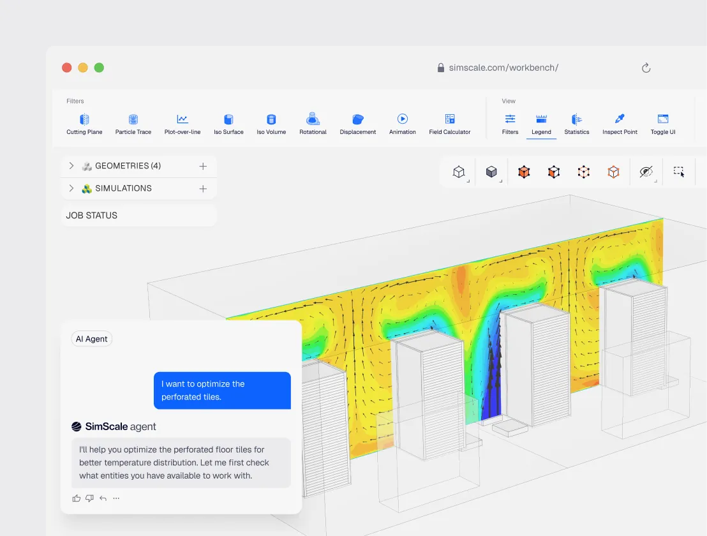Click the green fullscreen window button
The image size is (707, 536).
coord(99,68)
